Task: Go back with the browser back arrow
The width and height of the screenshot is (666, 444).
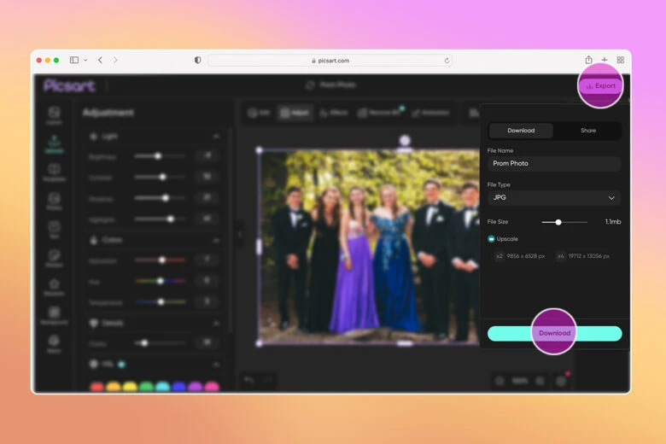Action: (x=100, y=60)
